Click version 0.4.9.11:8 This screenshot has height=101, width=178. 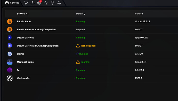pyautogui.click(x=139, y=70)
